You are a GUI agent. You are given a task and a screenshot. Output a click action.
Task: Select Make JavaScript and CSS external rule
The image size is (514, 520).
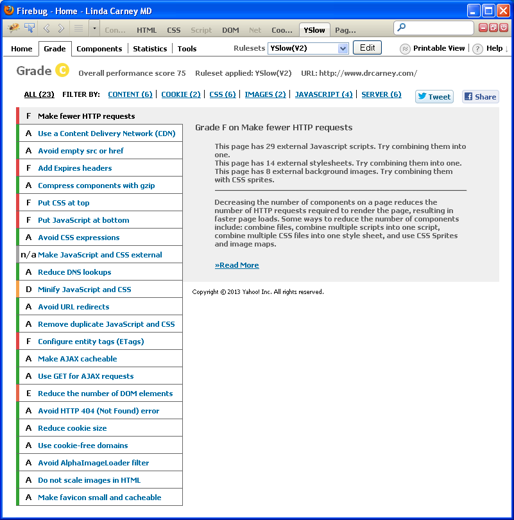tap(99, 255)
